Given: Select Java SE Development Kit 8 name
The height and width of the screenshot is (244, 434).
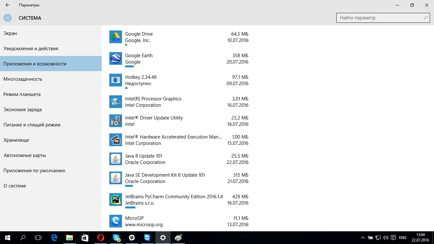Looking at the screenshot, I should (x=165, y=175).
